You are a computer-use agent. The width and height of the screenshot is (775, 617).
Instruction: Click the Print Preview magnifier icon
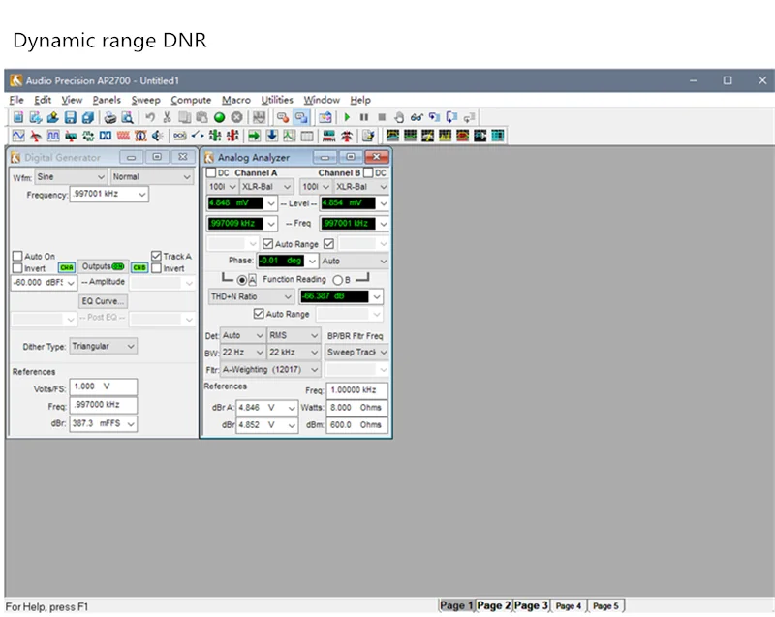[128, 117]
